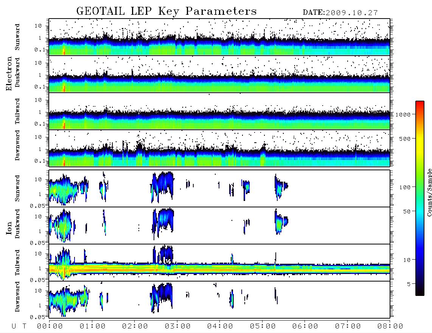Select the vertical 'Counts/Sample' label
The height and width of the screenshot is (333, 432).
[x=429, y=192]
